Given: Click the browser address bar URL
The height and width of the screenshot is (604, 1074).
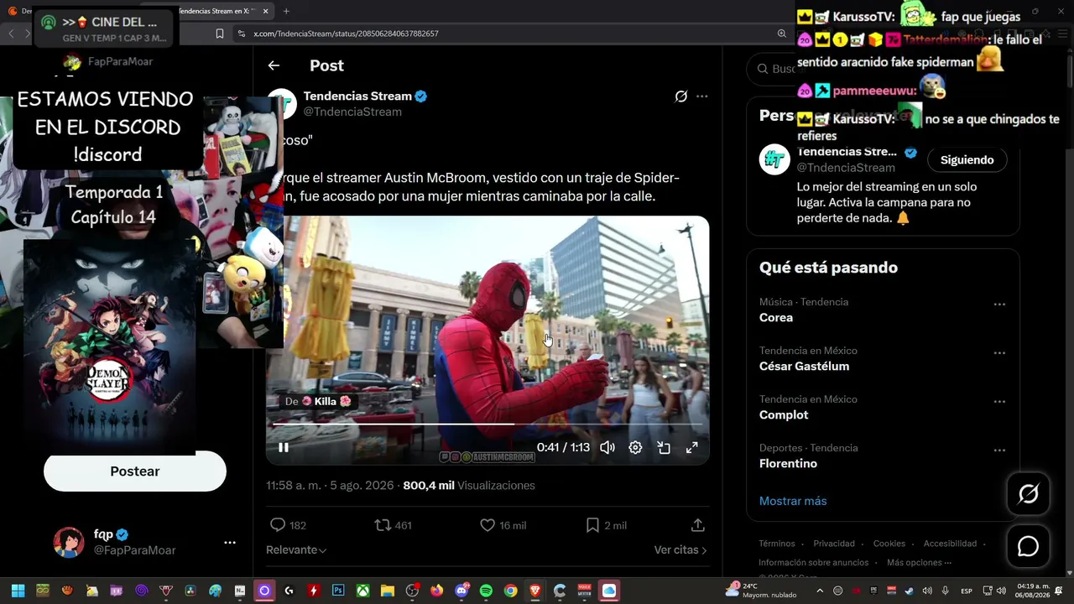Looking at the screenshot, I should (346, 34).
